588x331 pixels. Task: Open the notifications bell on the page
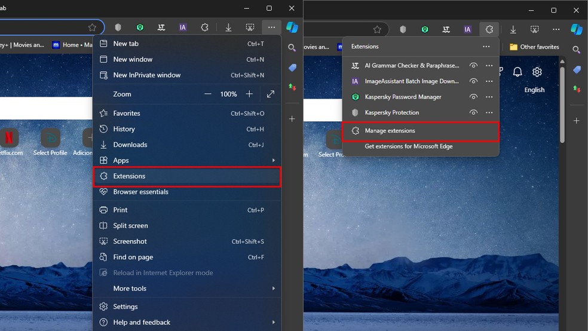tap(517, 72)
